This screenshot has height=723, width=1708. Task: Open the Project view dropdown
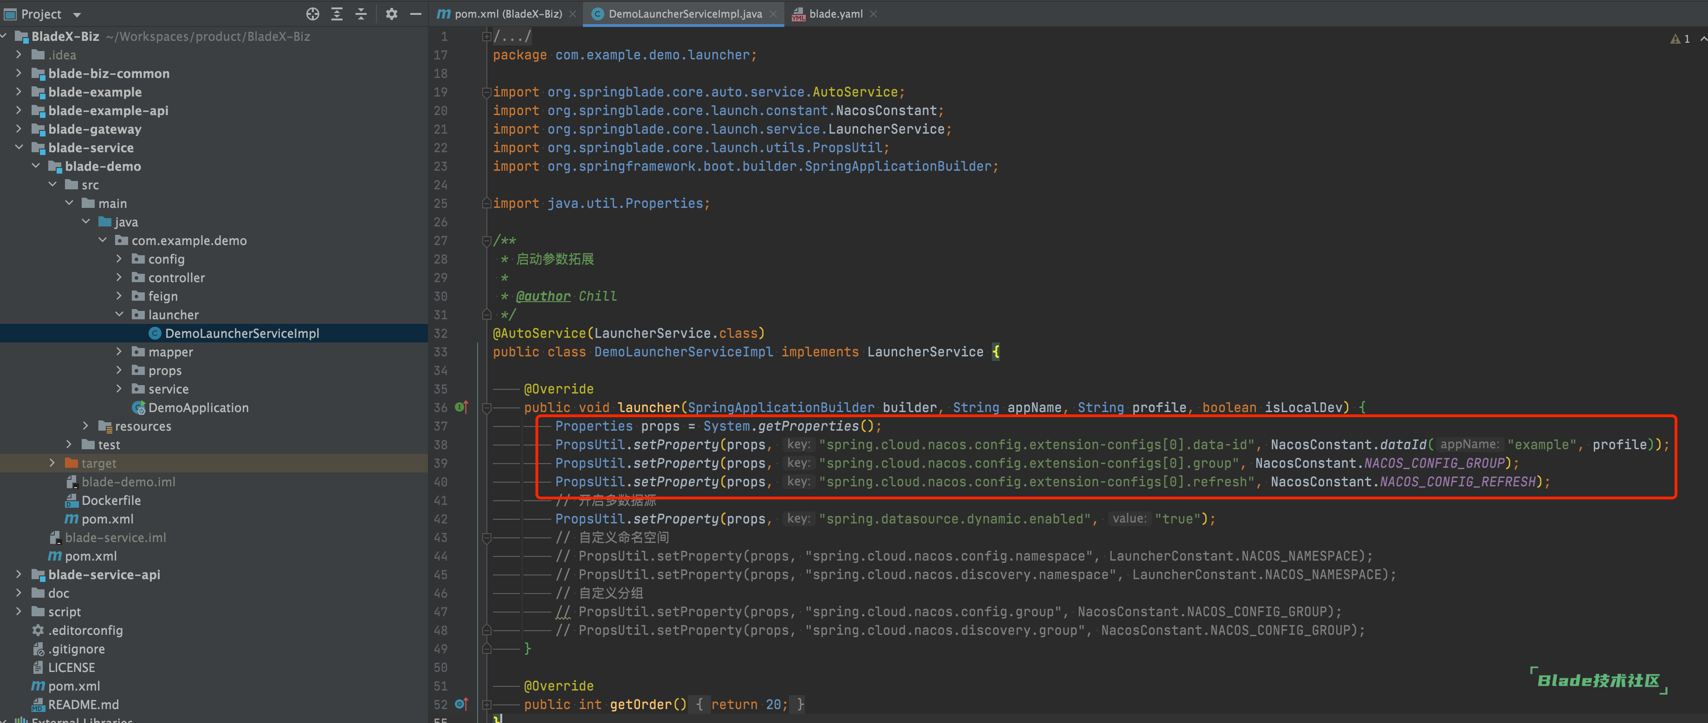tap(77, 14)
